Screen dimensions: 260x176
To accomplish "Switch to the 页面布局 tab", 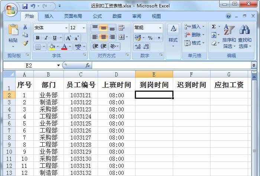I will (73, 16).
